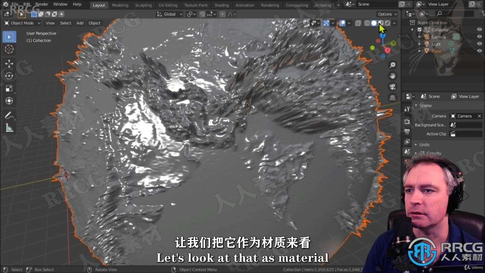Select the Select Box tool
485x273 pixels.
[9, 37]
